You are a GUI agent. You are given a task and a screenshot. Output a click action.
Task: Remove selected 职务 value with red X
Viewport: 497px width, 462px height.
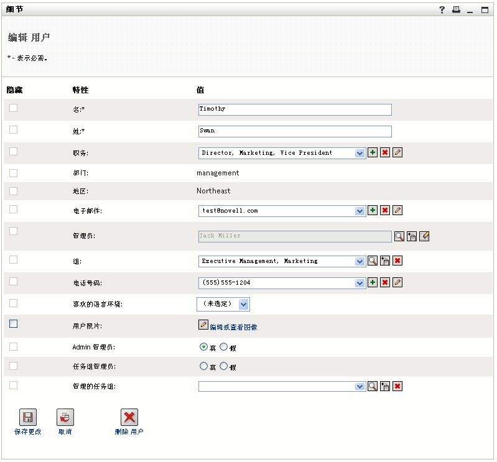coord(385,152)
